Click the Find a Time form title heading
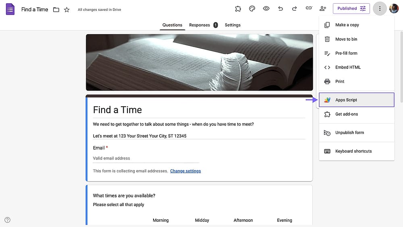The image size is (403, 227). [x=117, y=110]
